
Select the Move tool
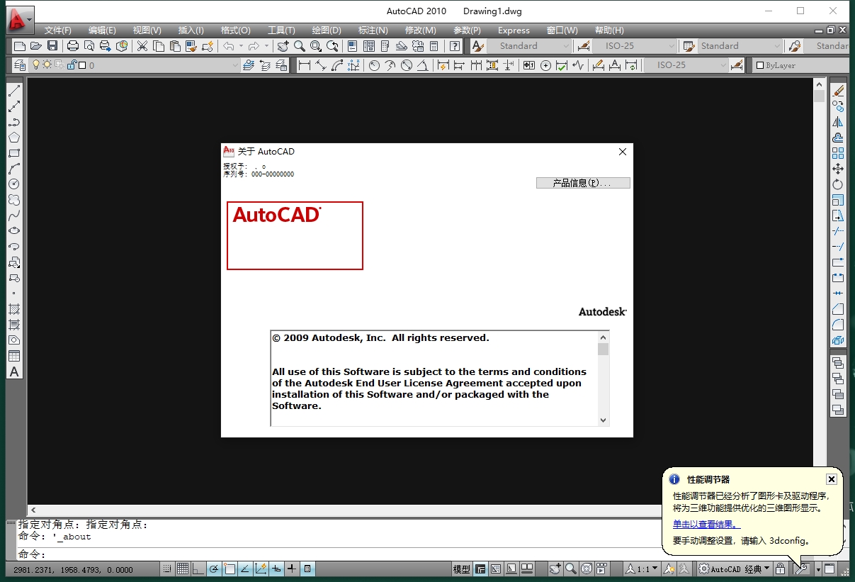[x=838, y=169]
